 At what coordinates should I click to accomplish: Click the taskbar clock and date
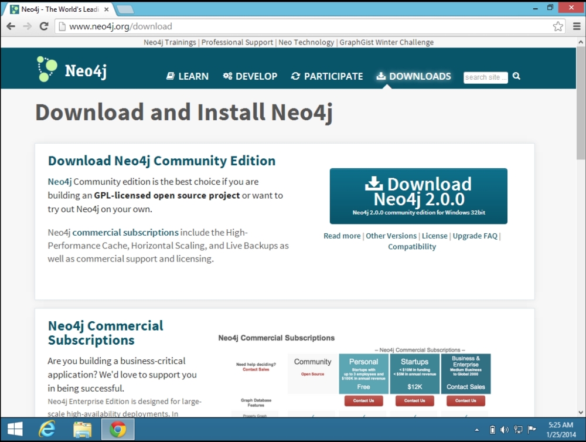561,430
